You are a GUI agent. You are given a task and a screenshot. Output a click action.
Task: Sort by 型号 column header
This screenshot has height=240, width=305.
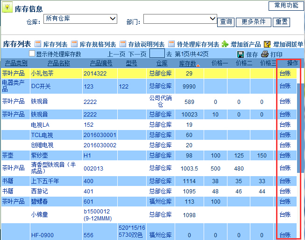[132, 63]
